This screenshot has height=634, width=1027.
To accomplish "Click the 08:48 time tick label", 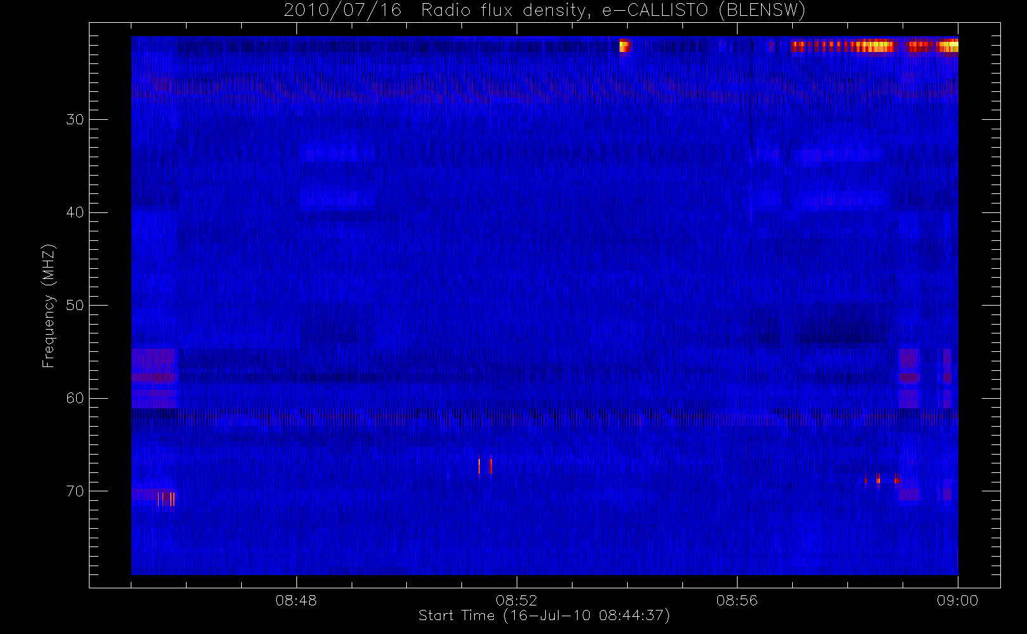I will (x=296, y=600).
